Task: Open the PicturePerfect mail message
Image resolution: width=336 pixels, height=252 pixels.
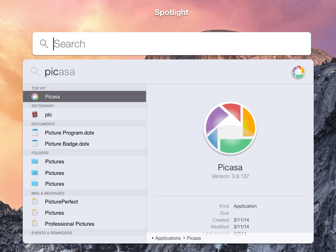Action: (x=84, y=202)
